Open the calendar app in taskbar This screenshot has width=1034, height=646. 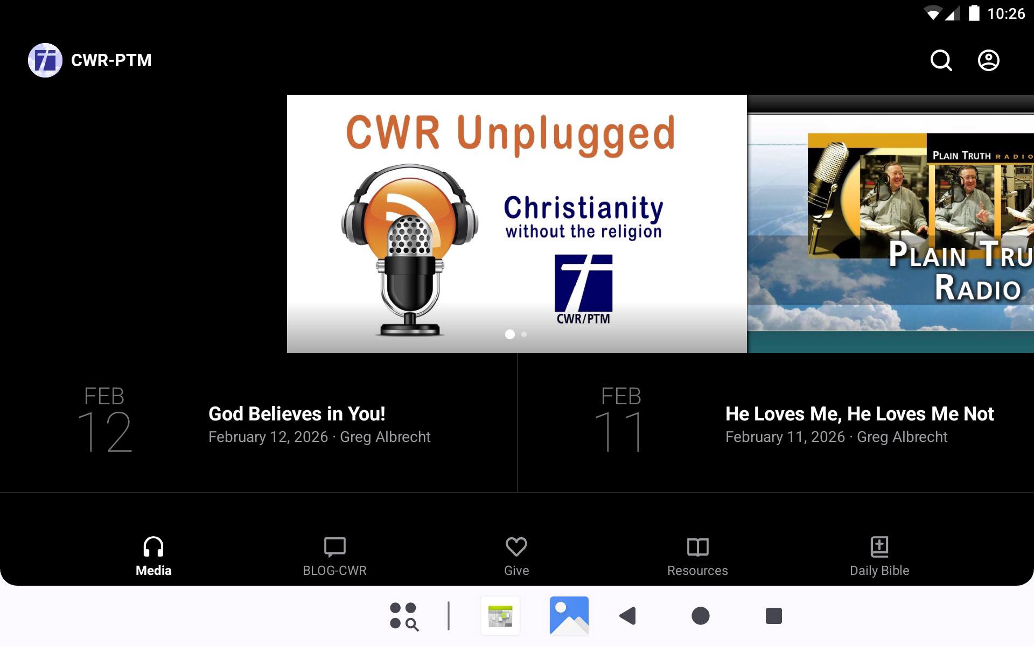tap(500, 616)
